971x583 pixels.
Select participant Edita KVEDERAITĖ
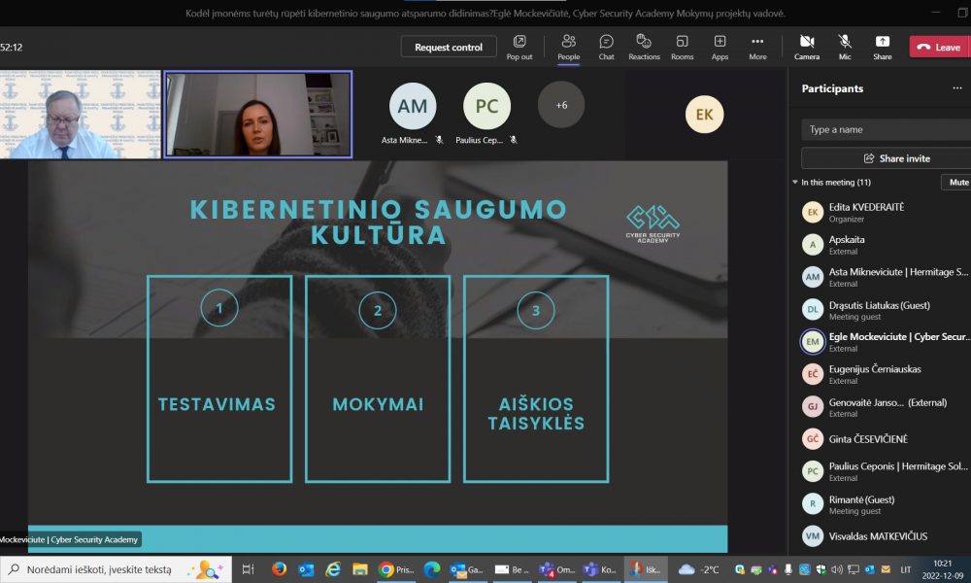tap(882, 213)
